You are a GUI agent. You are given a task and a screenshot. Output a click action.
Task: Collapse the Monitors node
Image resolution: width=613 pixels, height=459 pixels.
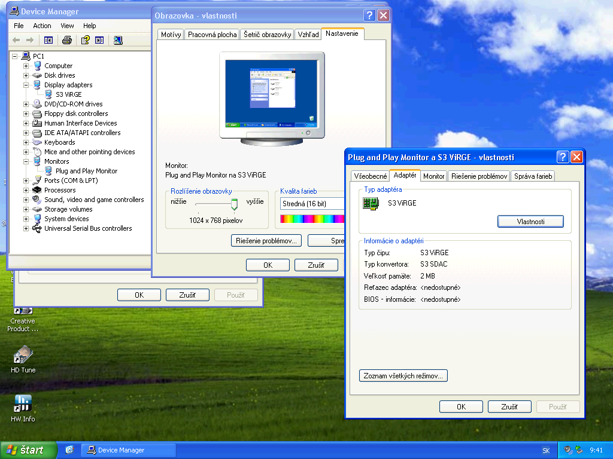pos(26,161)
